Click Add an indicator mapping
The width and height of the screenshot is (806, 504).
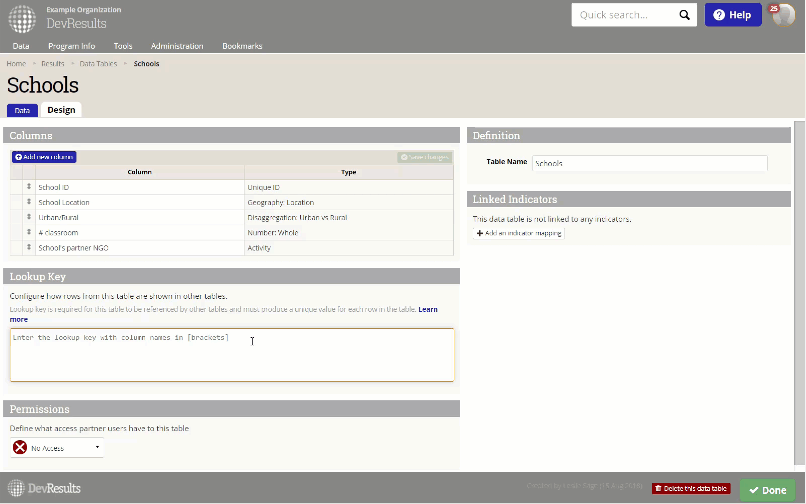tap(519, 233)
